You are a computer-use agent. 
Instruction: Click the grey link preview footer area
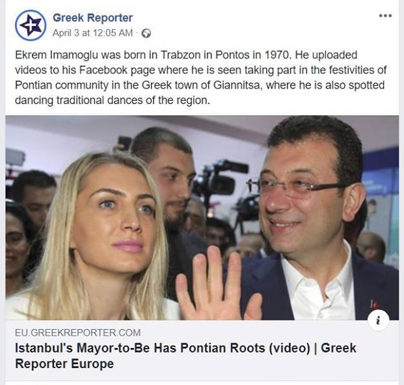point(202,351)
